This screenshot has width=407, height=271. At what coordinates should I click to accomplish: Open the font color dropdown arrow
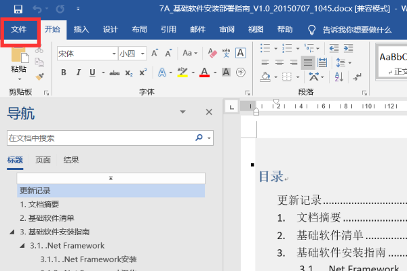tap(215, 72)
